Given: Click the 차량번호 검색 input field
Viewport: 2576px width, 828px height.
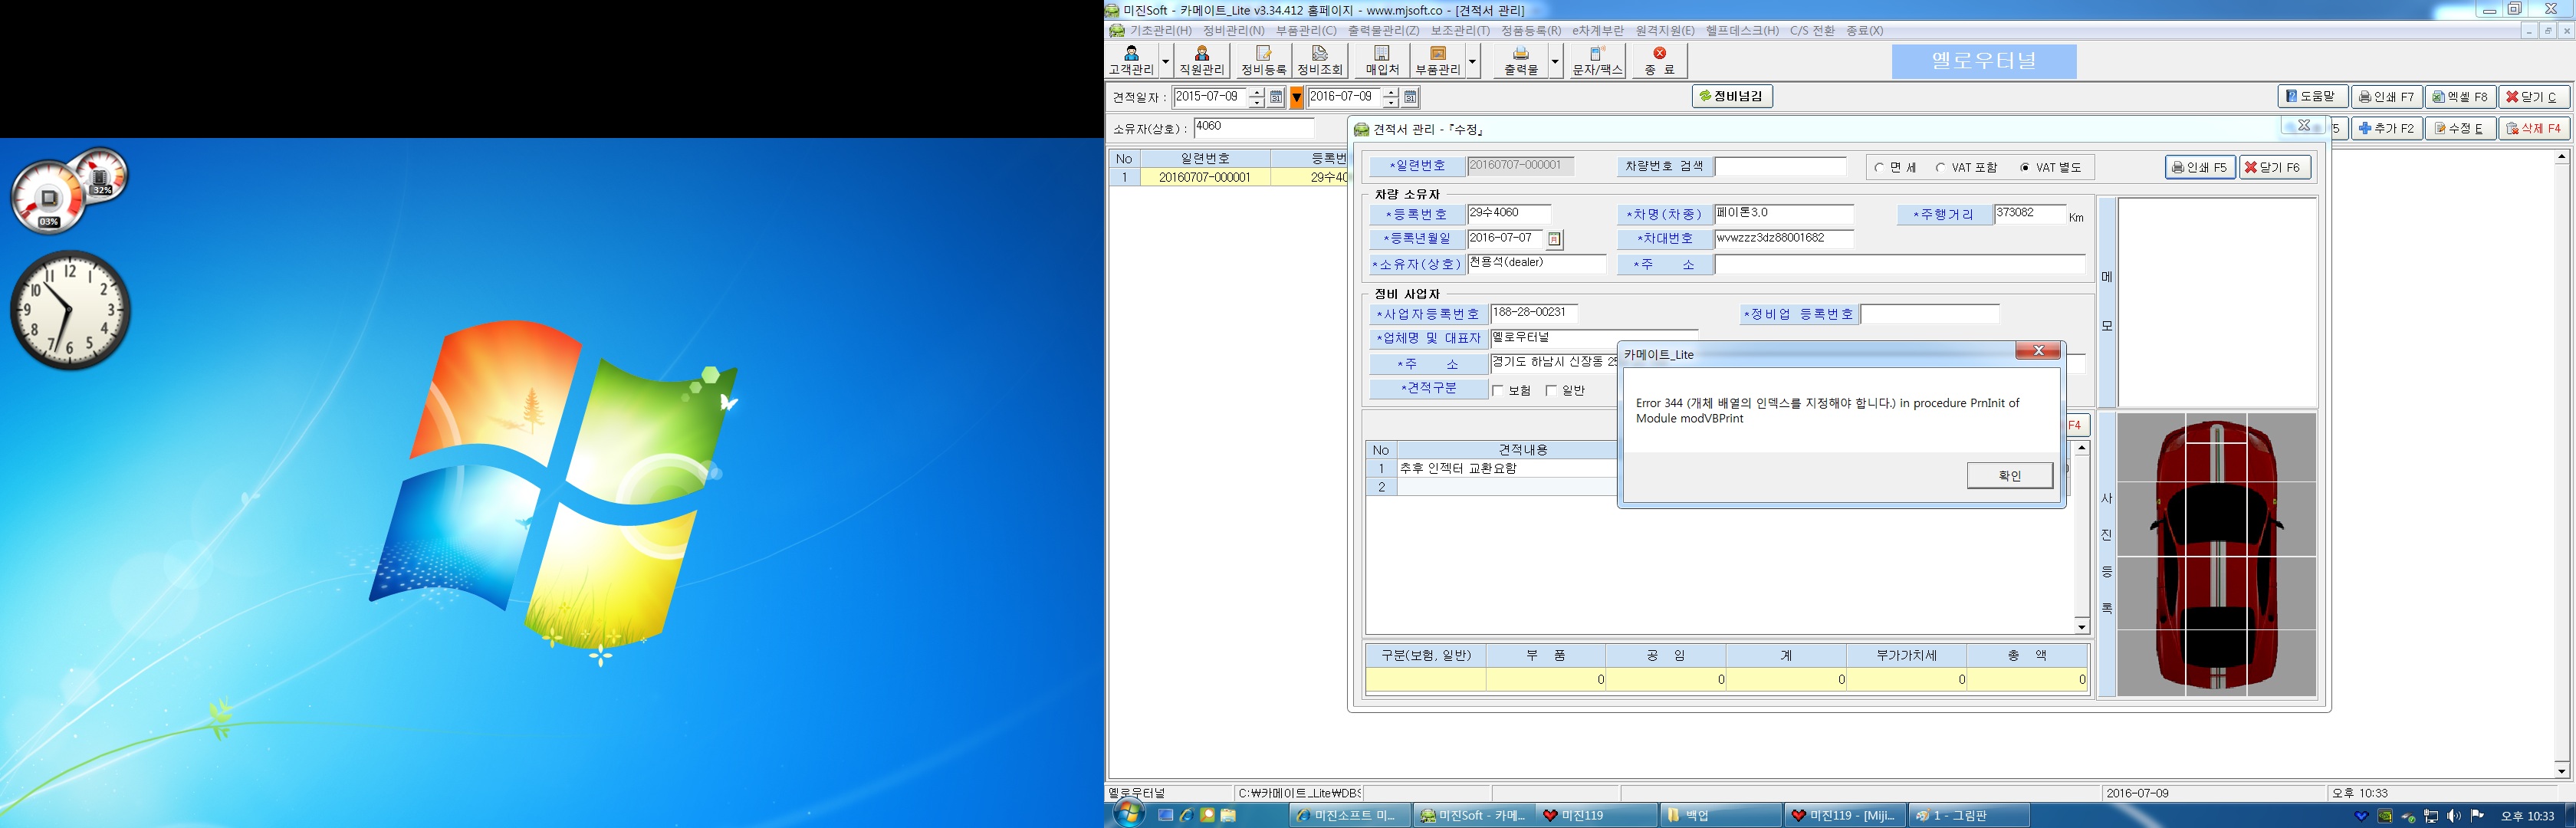Looking at the screenshot, I should click(x=1780, y=167).
